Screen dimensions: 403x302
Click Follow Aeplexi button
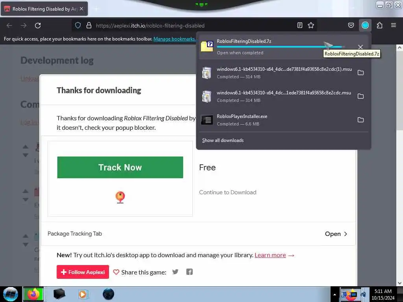83,272
